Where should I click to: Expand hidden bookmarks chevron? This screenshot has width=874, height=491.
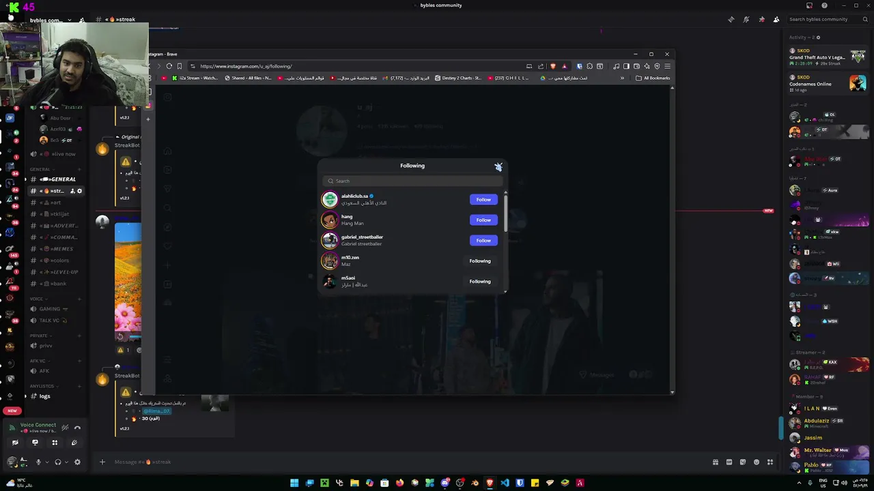click(622, 78)
